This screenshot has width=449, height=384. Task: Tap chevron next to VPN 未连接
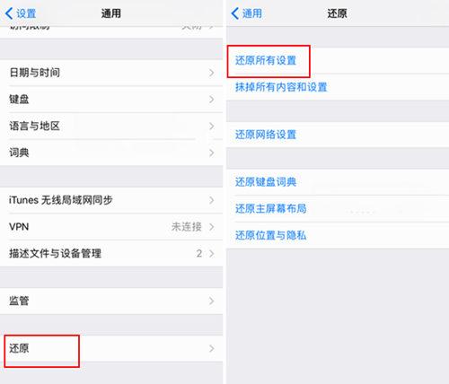point(212,227)
